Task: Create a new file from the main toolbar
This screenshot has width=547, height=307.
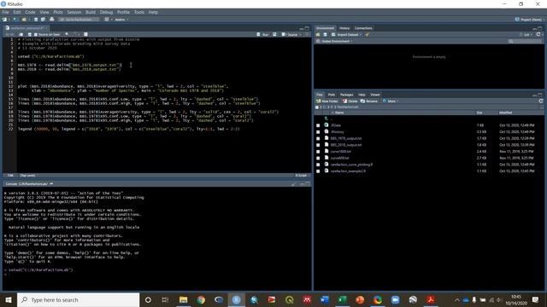Action: coord(5,20)
